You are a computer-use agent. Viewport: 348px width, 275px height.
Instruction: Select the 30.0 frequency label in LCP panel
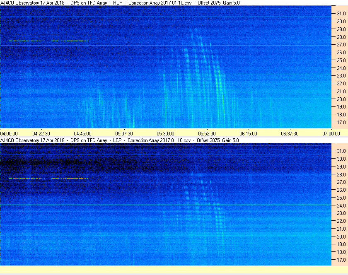click(x=341, y=159)
